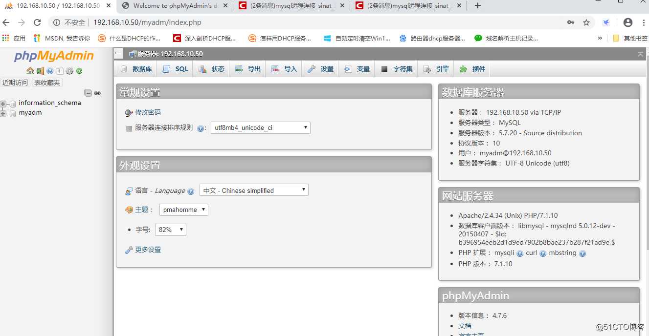This screenshot has width=649, height=336.
Task: Expand the information_schema database tree node
Action: 3,104
